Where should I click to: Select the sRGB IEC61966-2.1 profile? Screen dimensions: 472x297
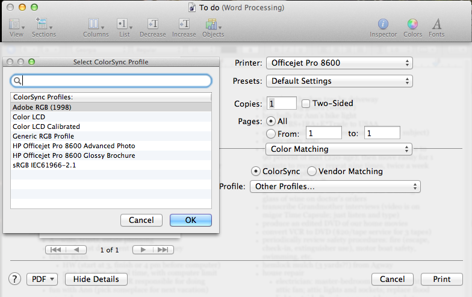click(x=43, y=165)
